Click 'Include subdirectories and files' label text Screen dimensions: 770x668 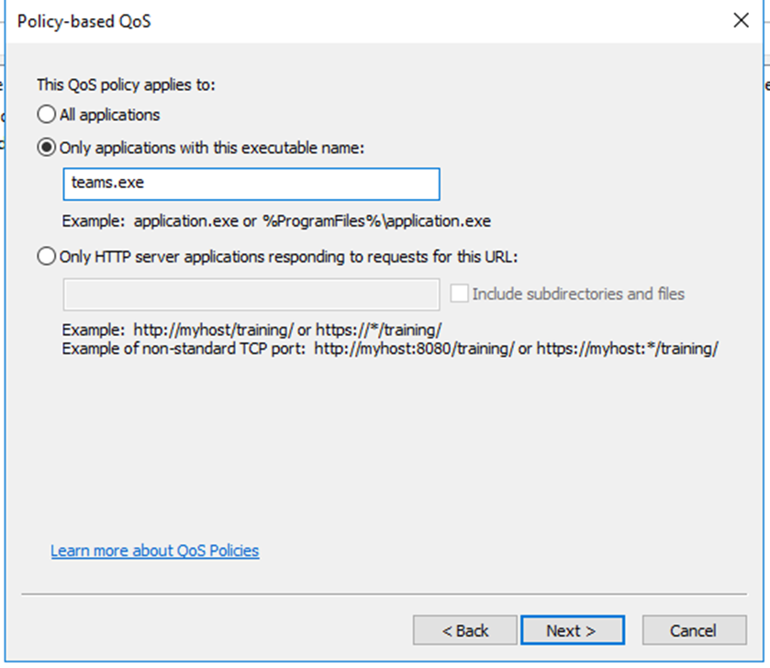click(578, 294)
